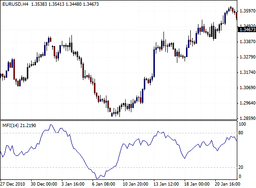Click the 1.28590 price axis label
The width and height of the screenshot is (256, 188).
point(247,118)
